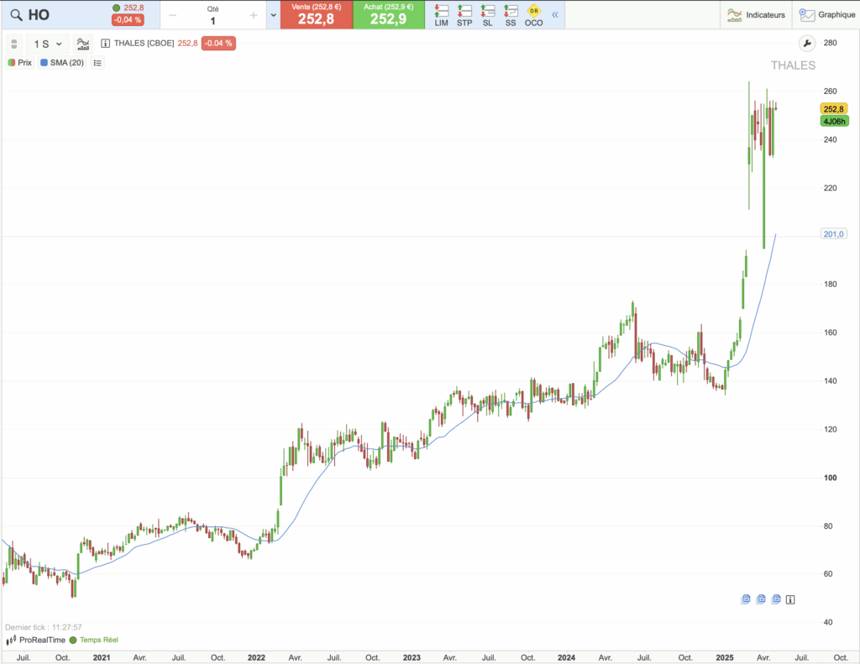Click the 2022 label on the time axis
Image resolution: width=860 pixels, height=664 pixels.
[256, 657]
